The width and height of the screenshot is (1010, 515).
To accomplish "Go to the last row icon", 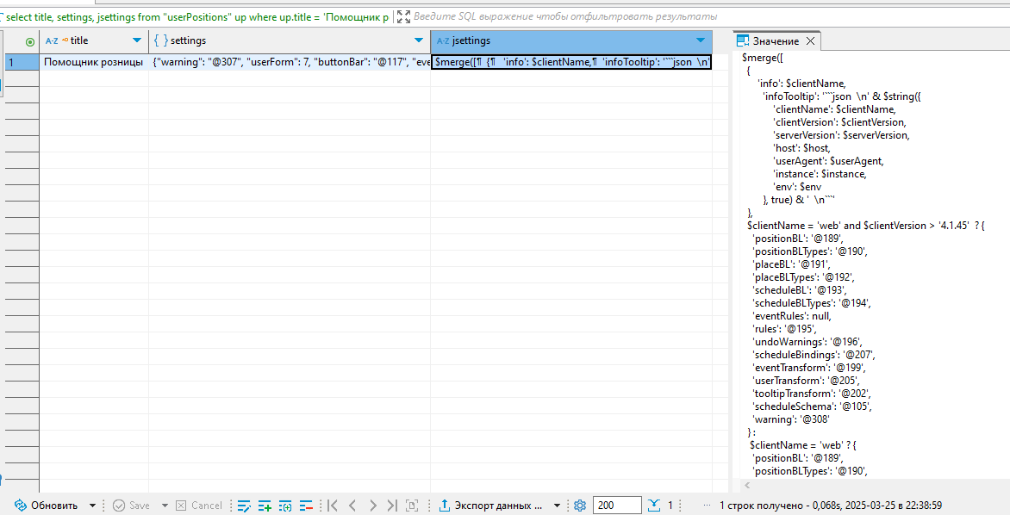I will 392,506.
